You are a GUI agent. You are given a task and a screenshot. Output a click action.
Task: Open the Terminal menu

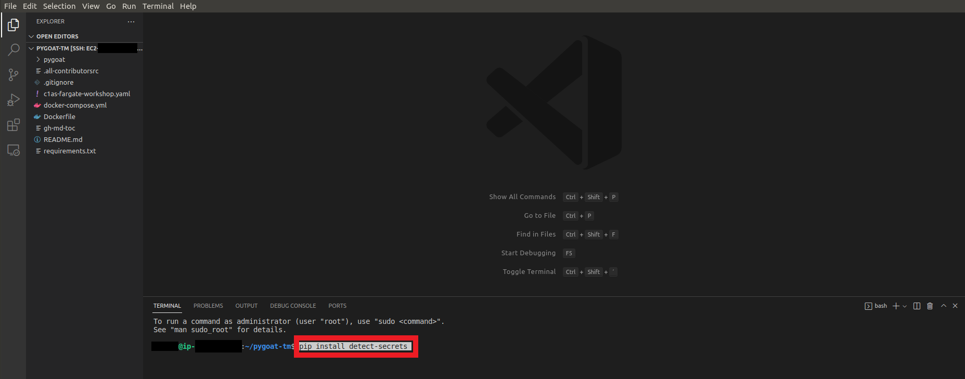[x=158, y=6]
